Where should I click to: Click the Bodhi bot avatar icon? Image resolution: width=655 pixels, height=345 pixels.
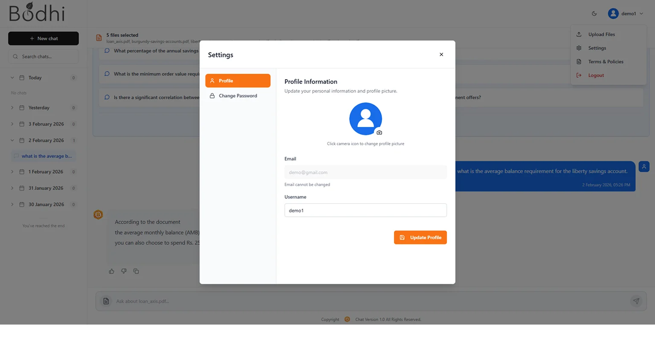(x=98, y=215)
